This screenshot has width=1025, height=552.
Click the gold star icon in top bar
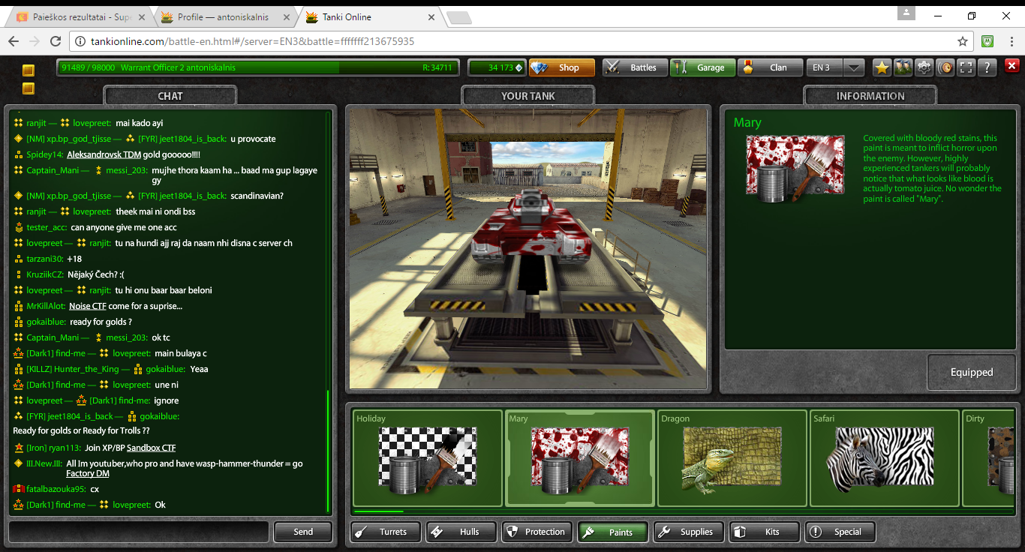(882, 67)
